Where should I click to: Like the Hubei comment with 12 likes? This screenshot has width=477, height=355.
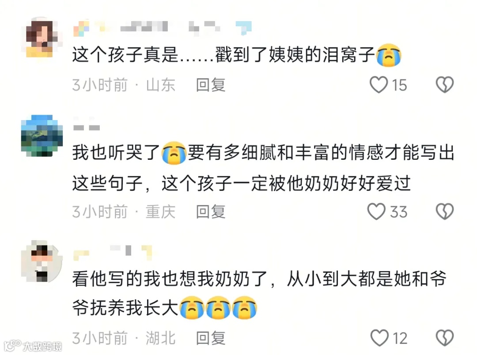tap(379, 338)
